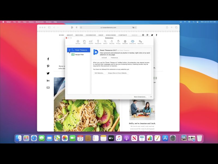This screenshot has height=164, width=218.
Task: Open Search preferences magnifier tab
Action: click(x=105, y=42)
